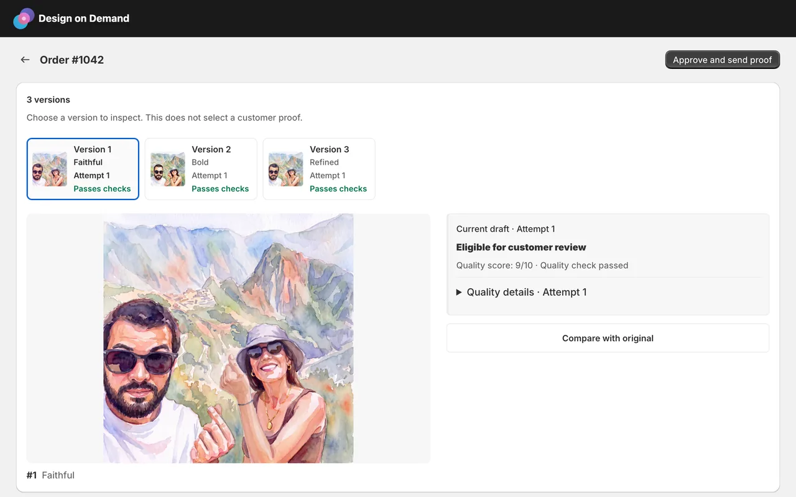Click the #1 Faithful caption below preview
796x497 pixels.
[50, 475]
